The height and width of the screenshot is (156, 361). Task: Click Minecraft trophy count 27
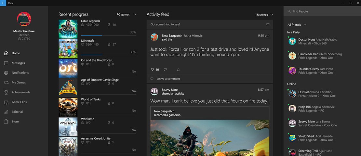point(114,45)
